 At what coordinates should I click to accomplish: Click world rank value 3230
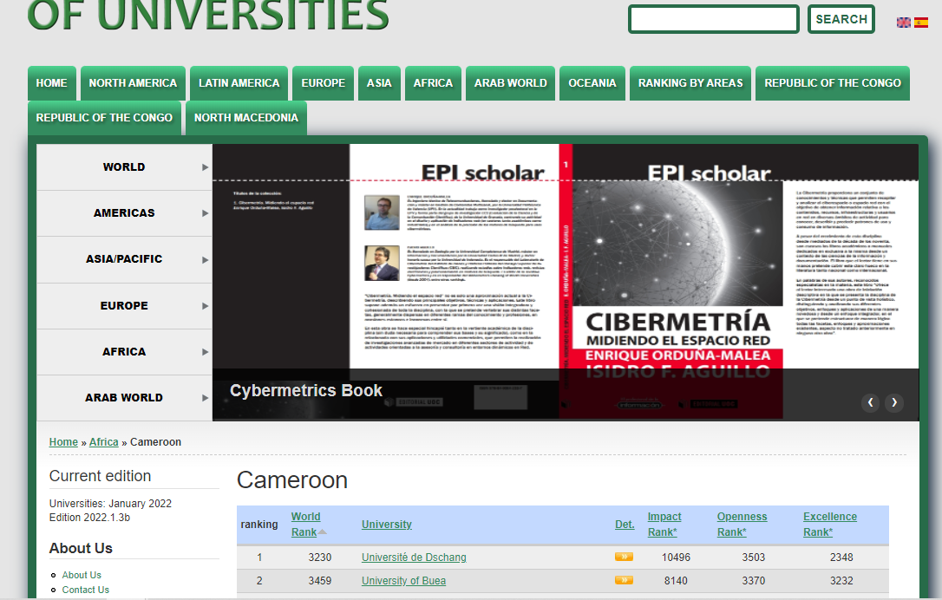319,558
